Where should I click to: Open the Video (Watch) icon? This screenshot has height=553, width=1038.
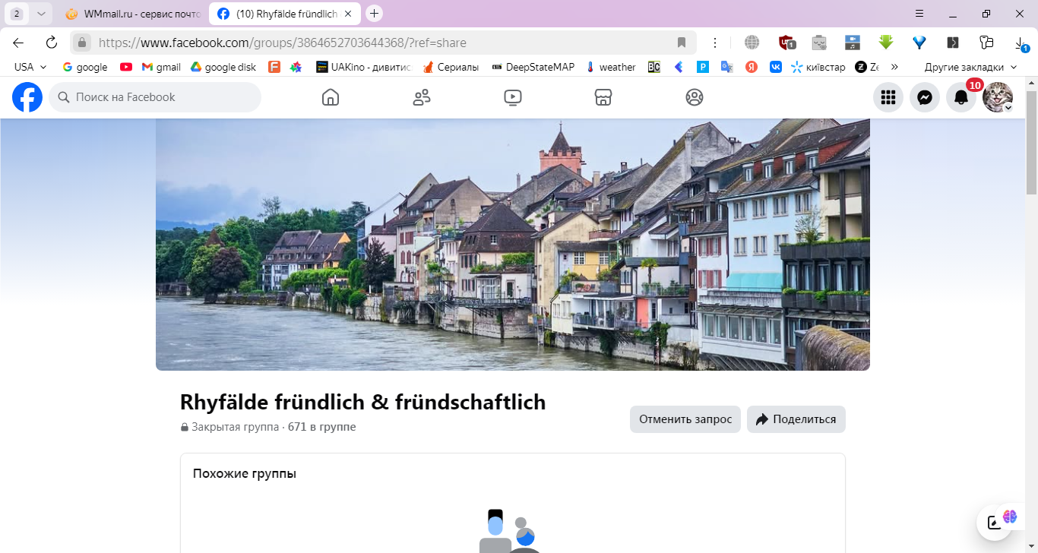point(513,97)
